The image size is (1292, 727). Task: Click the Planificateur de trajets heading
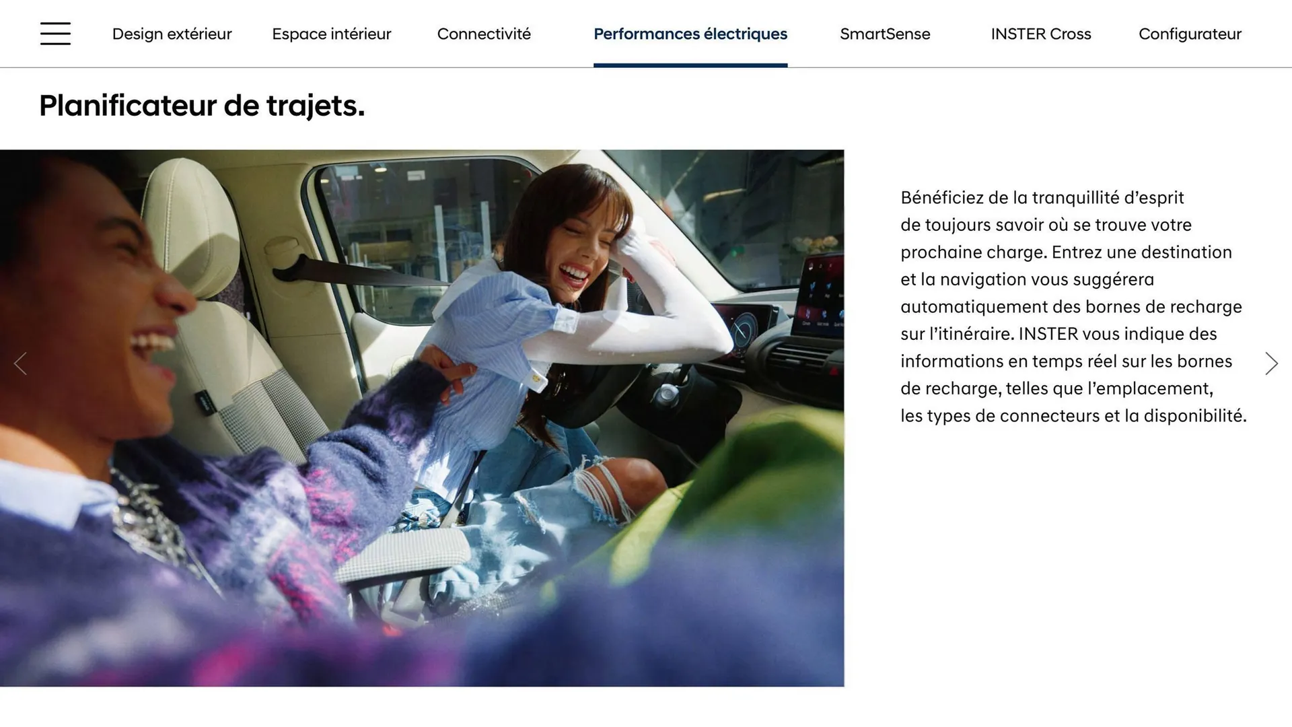202,106
